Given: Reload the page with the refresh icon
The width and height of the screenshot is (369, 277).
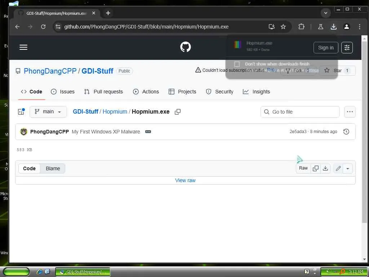Looking at the screenshot, I should (x=43, y=27).
